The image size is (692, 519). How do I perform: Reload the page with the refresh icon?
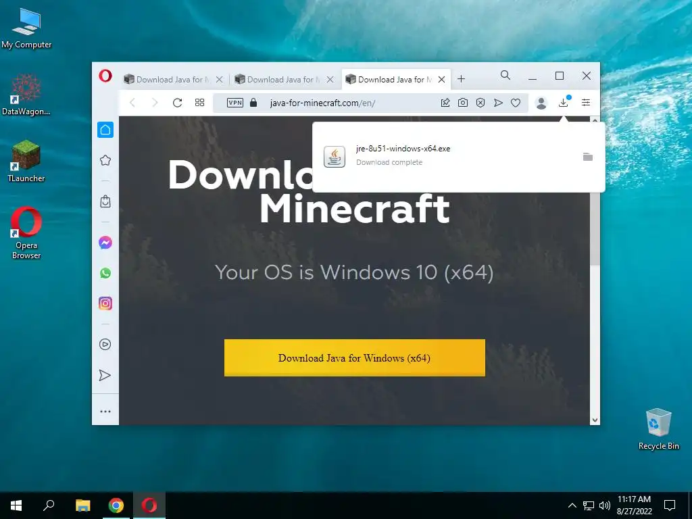[178, 103]
